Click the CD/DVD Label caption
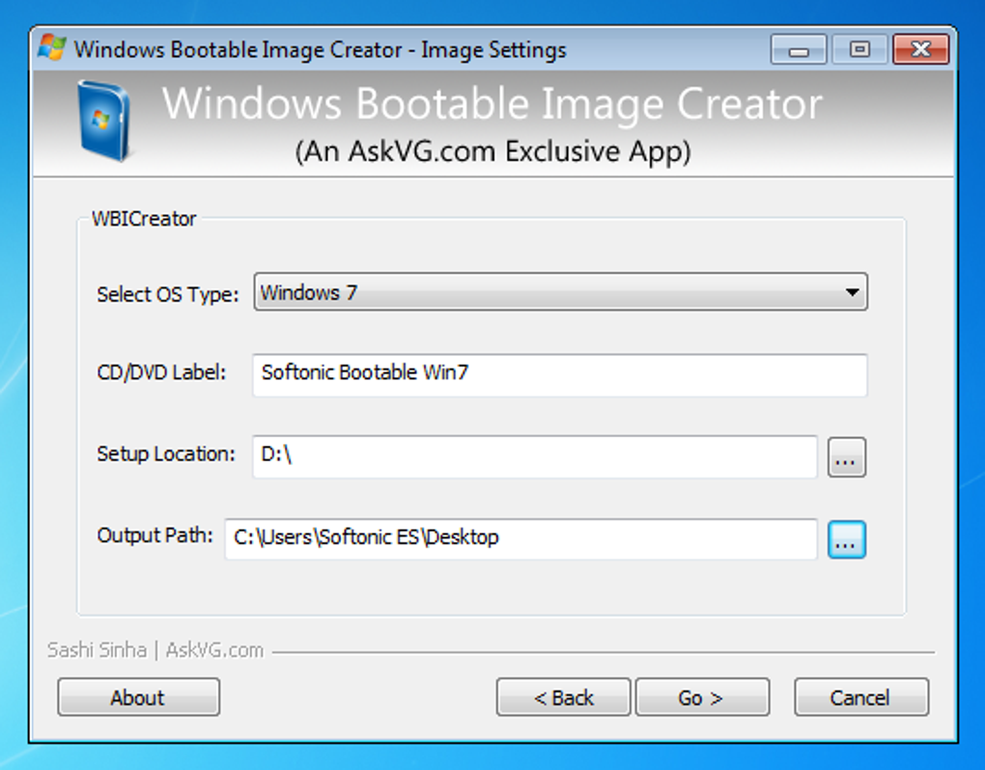The height and width of the screenshot is (770, 985). (161, 372)
